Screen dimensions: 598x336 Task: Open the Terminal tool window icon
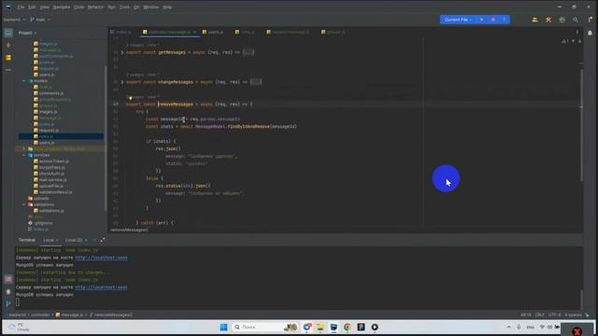[x=8, y=279]
